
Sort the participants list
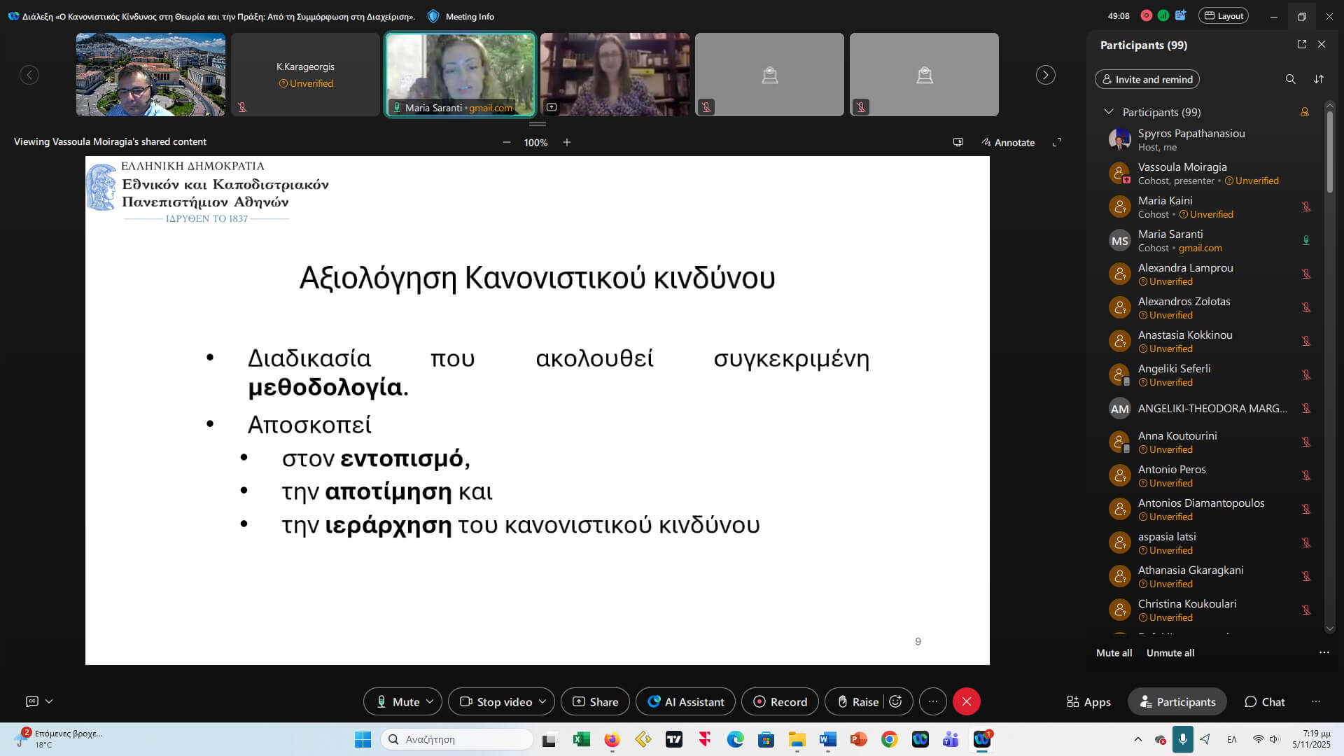tap(1319, 79)
